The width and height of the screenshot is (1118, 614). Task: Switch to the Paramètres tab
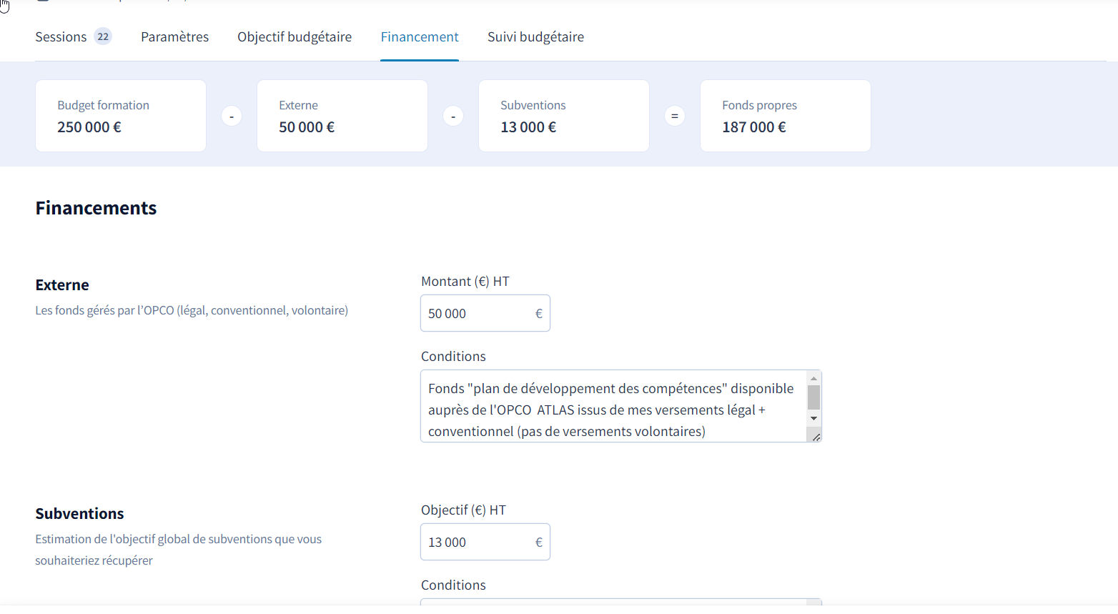point(174,37)
